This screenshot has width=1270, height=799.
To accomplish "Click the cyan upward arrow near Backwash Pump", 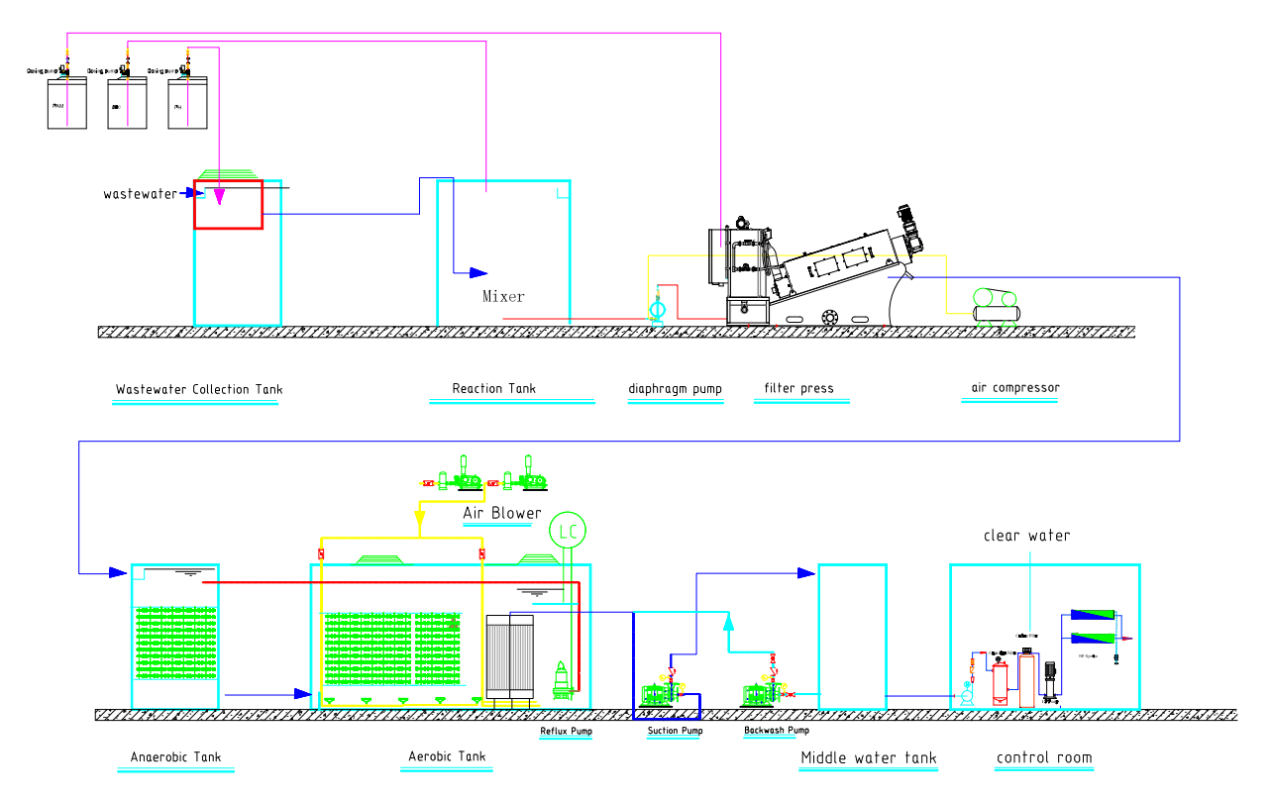I will click(729, 621).
